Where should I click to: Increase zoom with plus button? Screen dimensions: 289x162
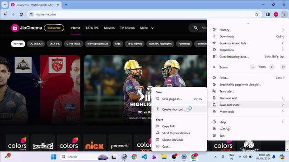pyautogui.click(x=272, y=67)
